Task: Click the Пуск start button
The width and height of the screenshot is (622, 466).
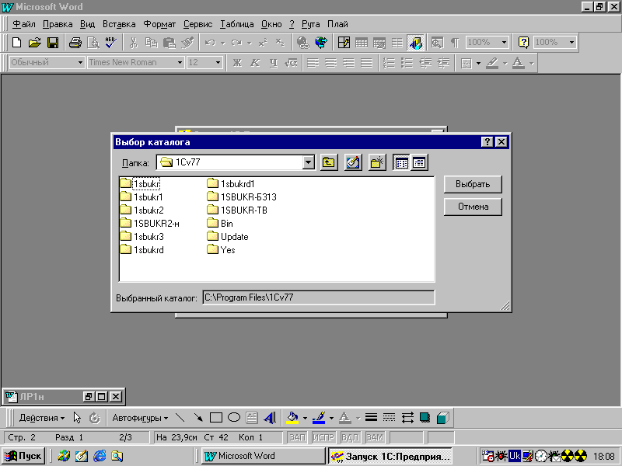Action: 23,456
